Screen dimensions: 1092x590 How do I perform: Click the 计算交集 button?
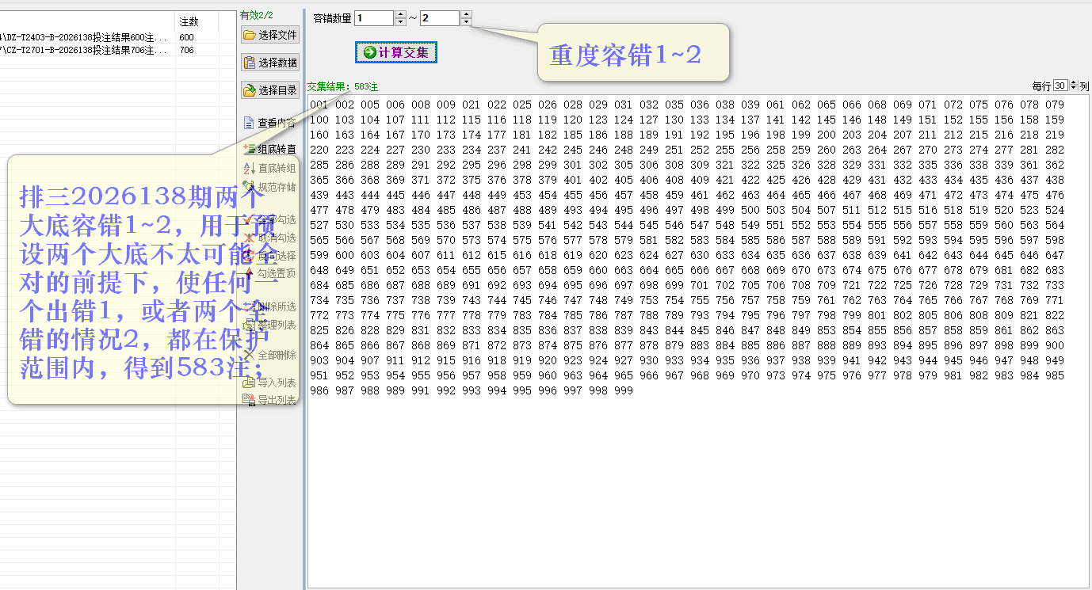pyautogui.click(x=396, y=52)
